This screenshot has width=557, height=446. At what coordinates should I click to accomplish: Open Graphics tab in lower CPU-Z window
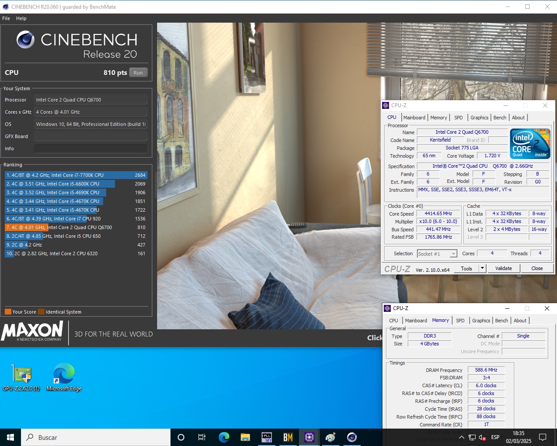pyautogui.click(x=481, y=321)
